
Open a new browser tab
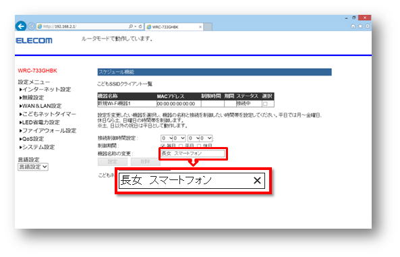208,27
